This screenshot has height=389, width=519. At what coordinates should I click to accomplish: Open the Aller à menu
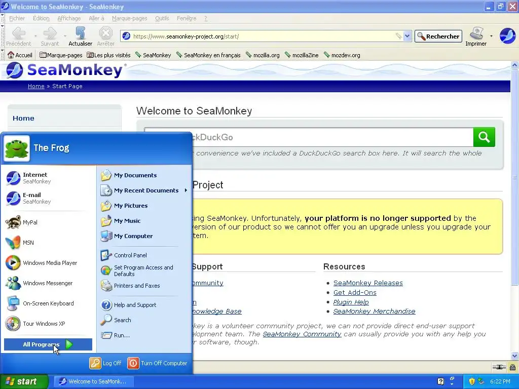tap(96, 18)
